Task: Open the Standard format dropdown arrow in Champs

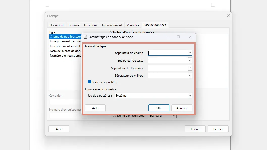Action: tap(174, 116)
